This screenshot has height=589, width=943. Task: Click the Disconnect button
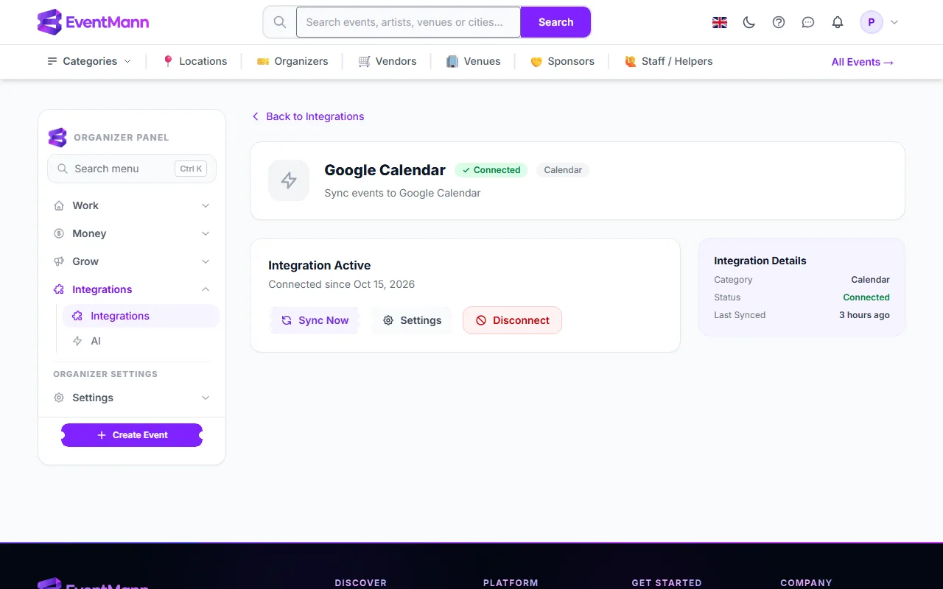[512, 320]
